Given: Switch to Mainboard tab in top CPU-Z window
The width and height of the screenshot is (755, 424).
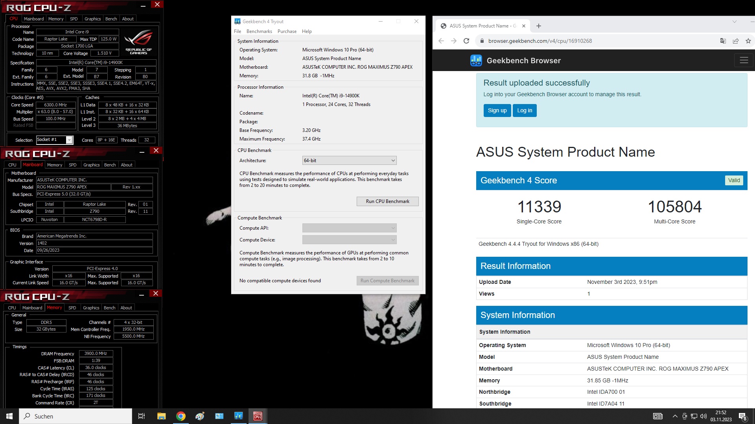Looking at the screenshot, I should click(x=34, y=19).
